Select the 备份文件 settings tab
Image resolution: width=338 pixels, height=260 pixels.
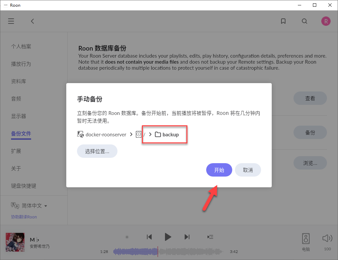[x=21, y=134]
